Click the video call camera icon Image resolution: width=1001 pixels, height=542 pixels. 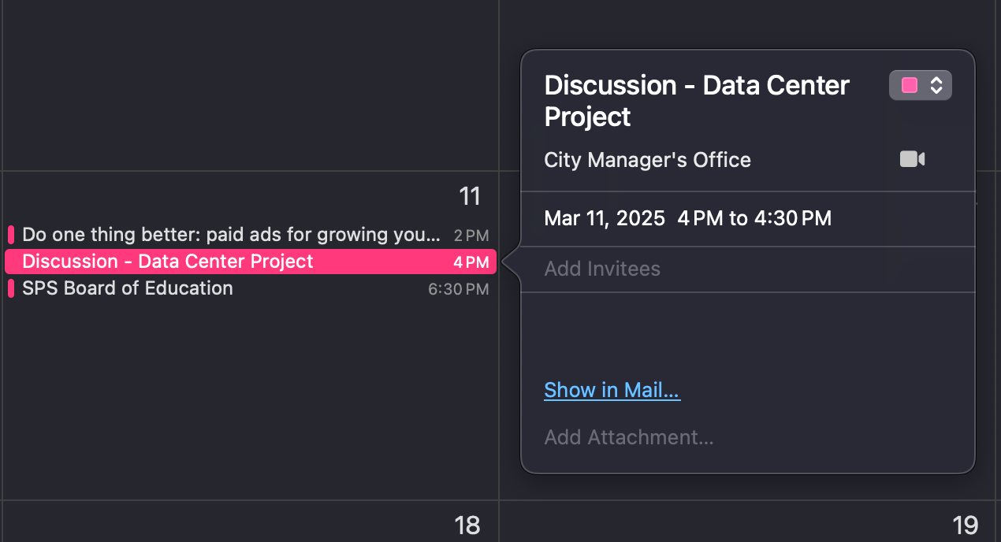[911, 158]
